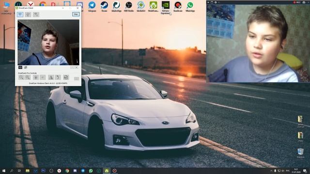The image size is (310, 174).
Task: Click the REC indicator on webcam overlay
Action: point(297,2)
